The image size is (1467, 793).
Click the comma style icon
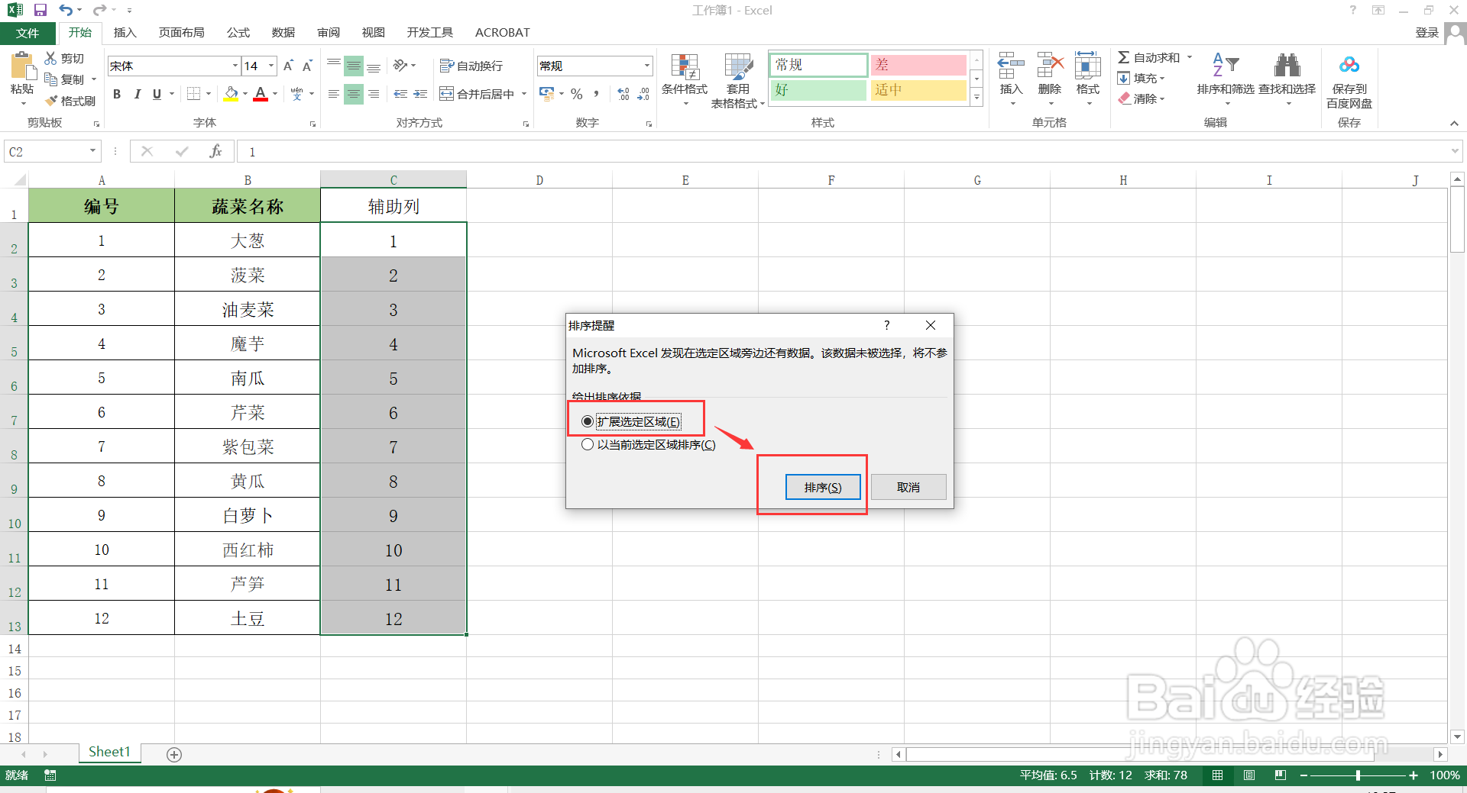pos(596,94)
